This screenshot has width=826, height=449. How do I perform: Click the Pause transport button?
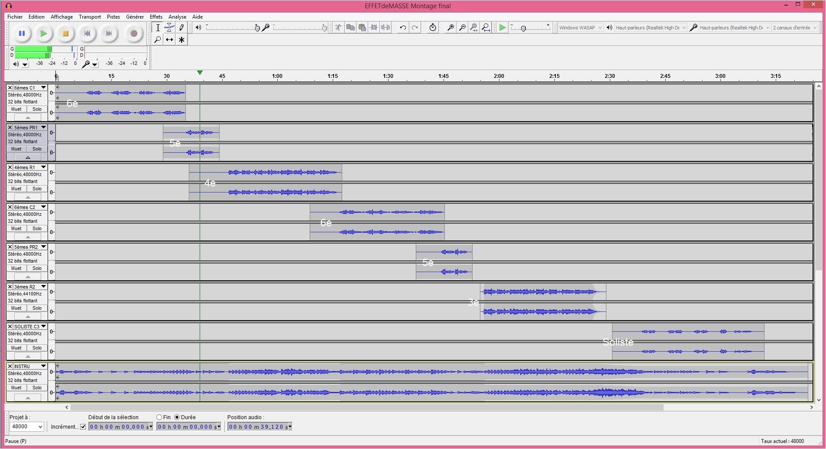(x=22, y=33)
